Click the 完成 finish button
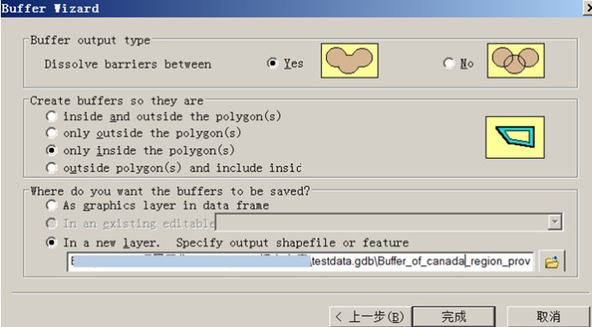This screenshot has width=592, height=327. [x=453, y=317]
